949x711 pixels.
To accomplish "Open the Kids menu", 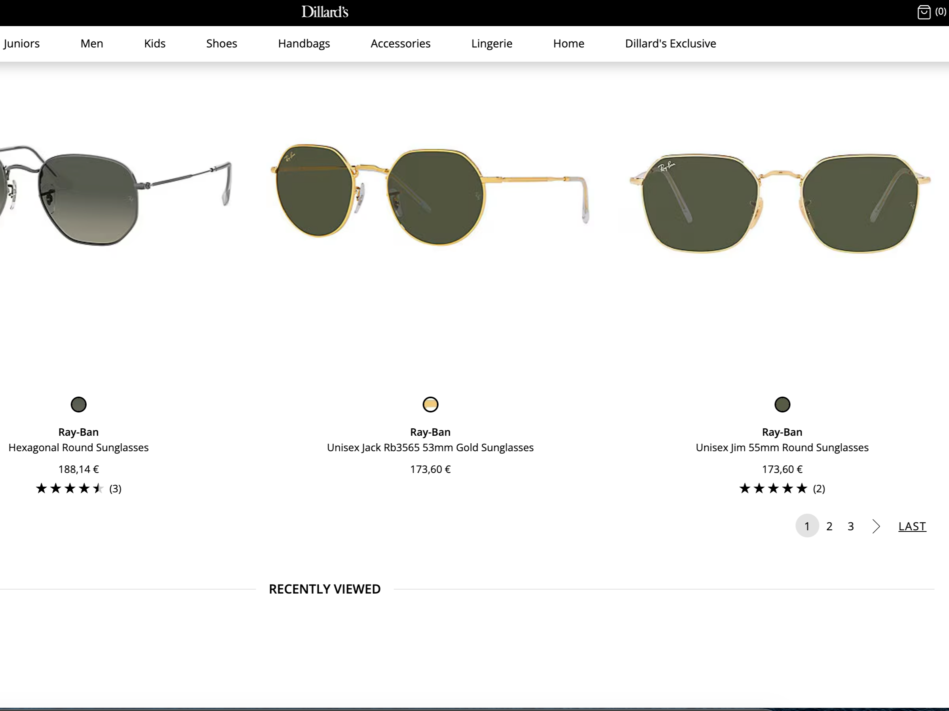I will pyautogui.click(x=155, y=43).
